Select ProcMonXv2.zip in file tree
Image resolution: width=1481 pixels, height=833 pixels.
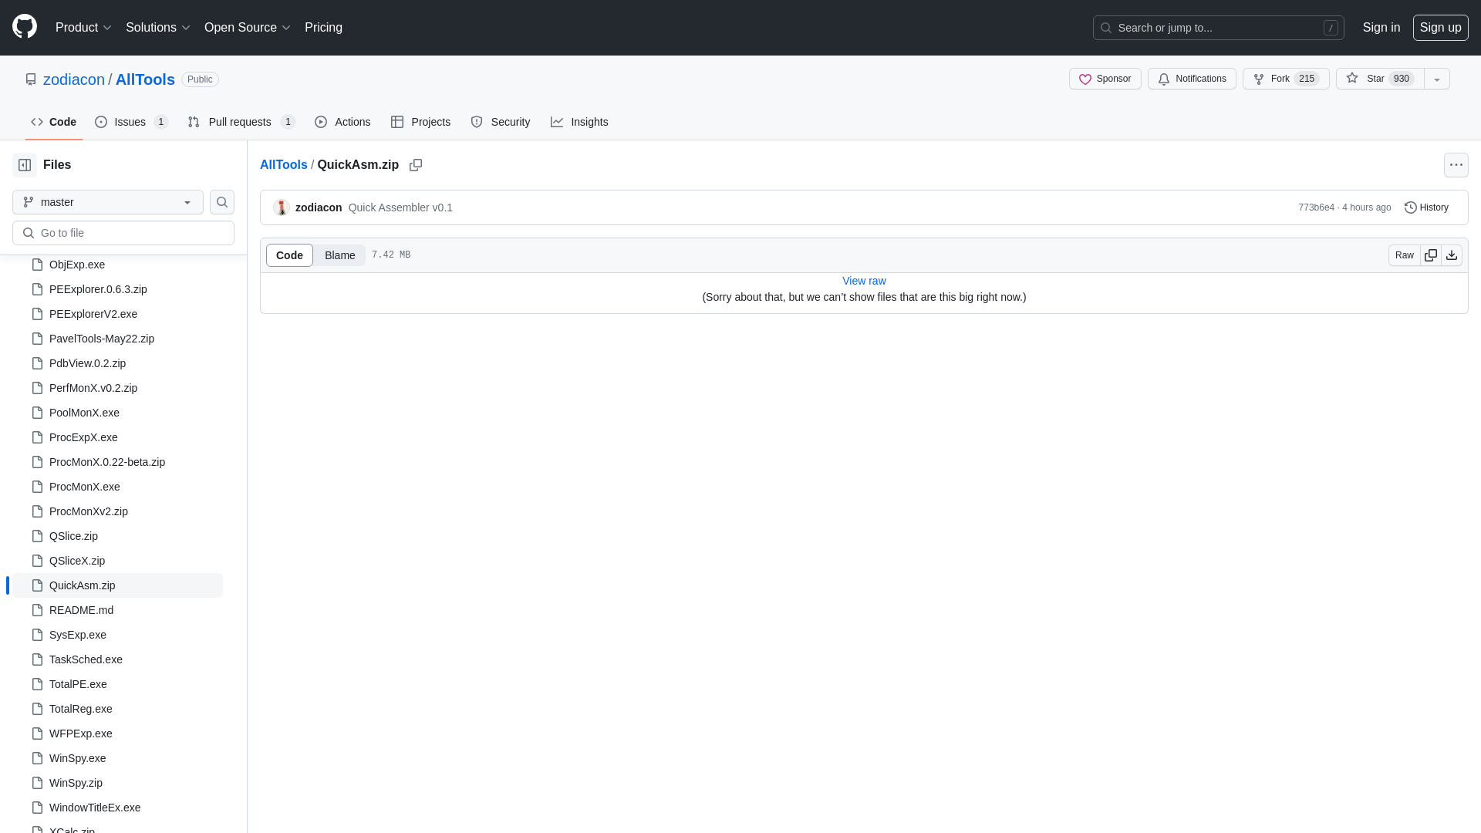[117, 511]
